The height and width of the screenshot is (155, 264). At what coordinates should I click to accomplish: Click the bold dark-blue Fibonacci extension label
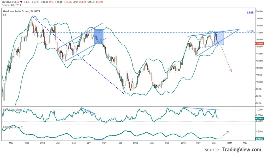[250, 13]
